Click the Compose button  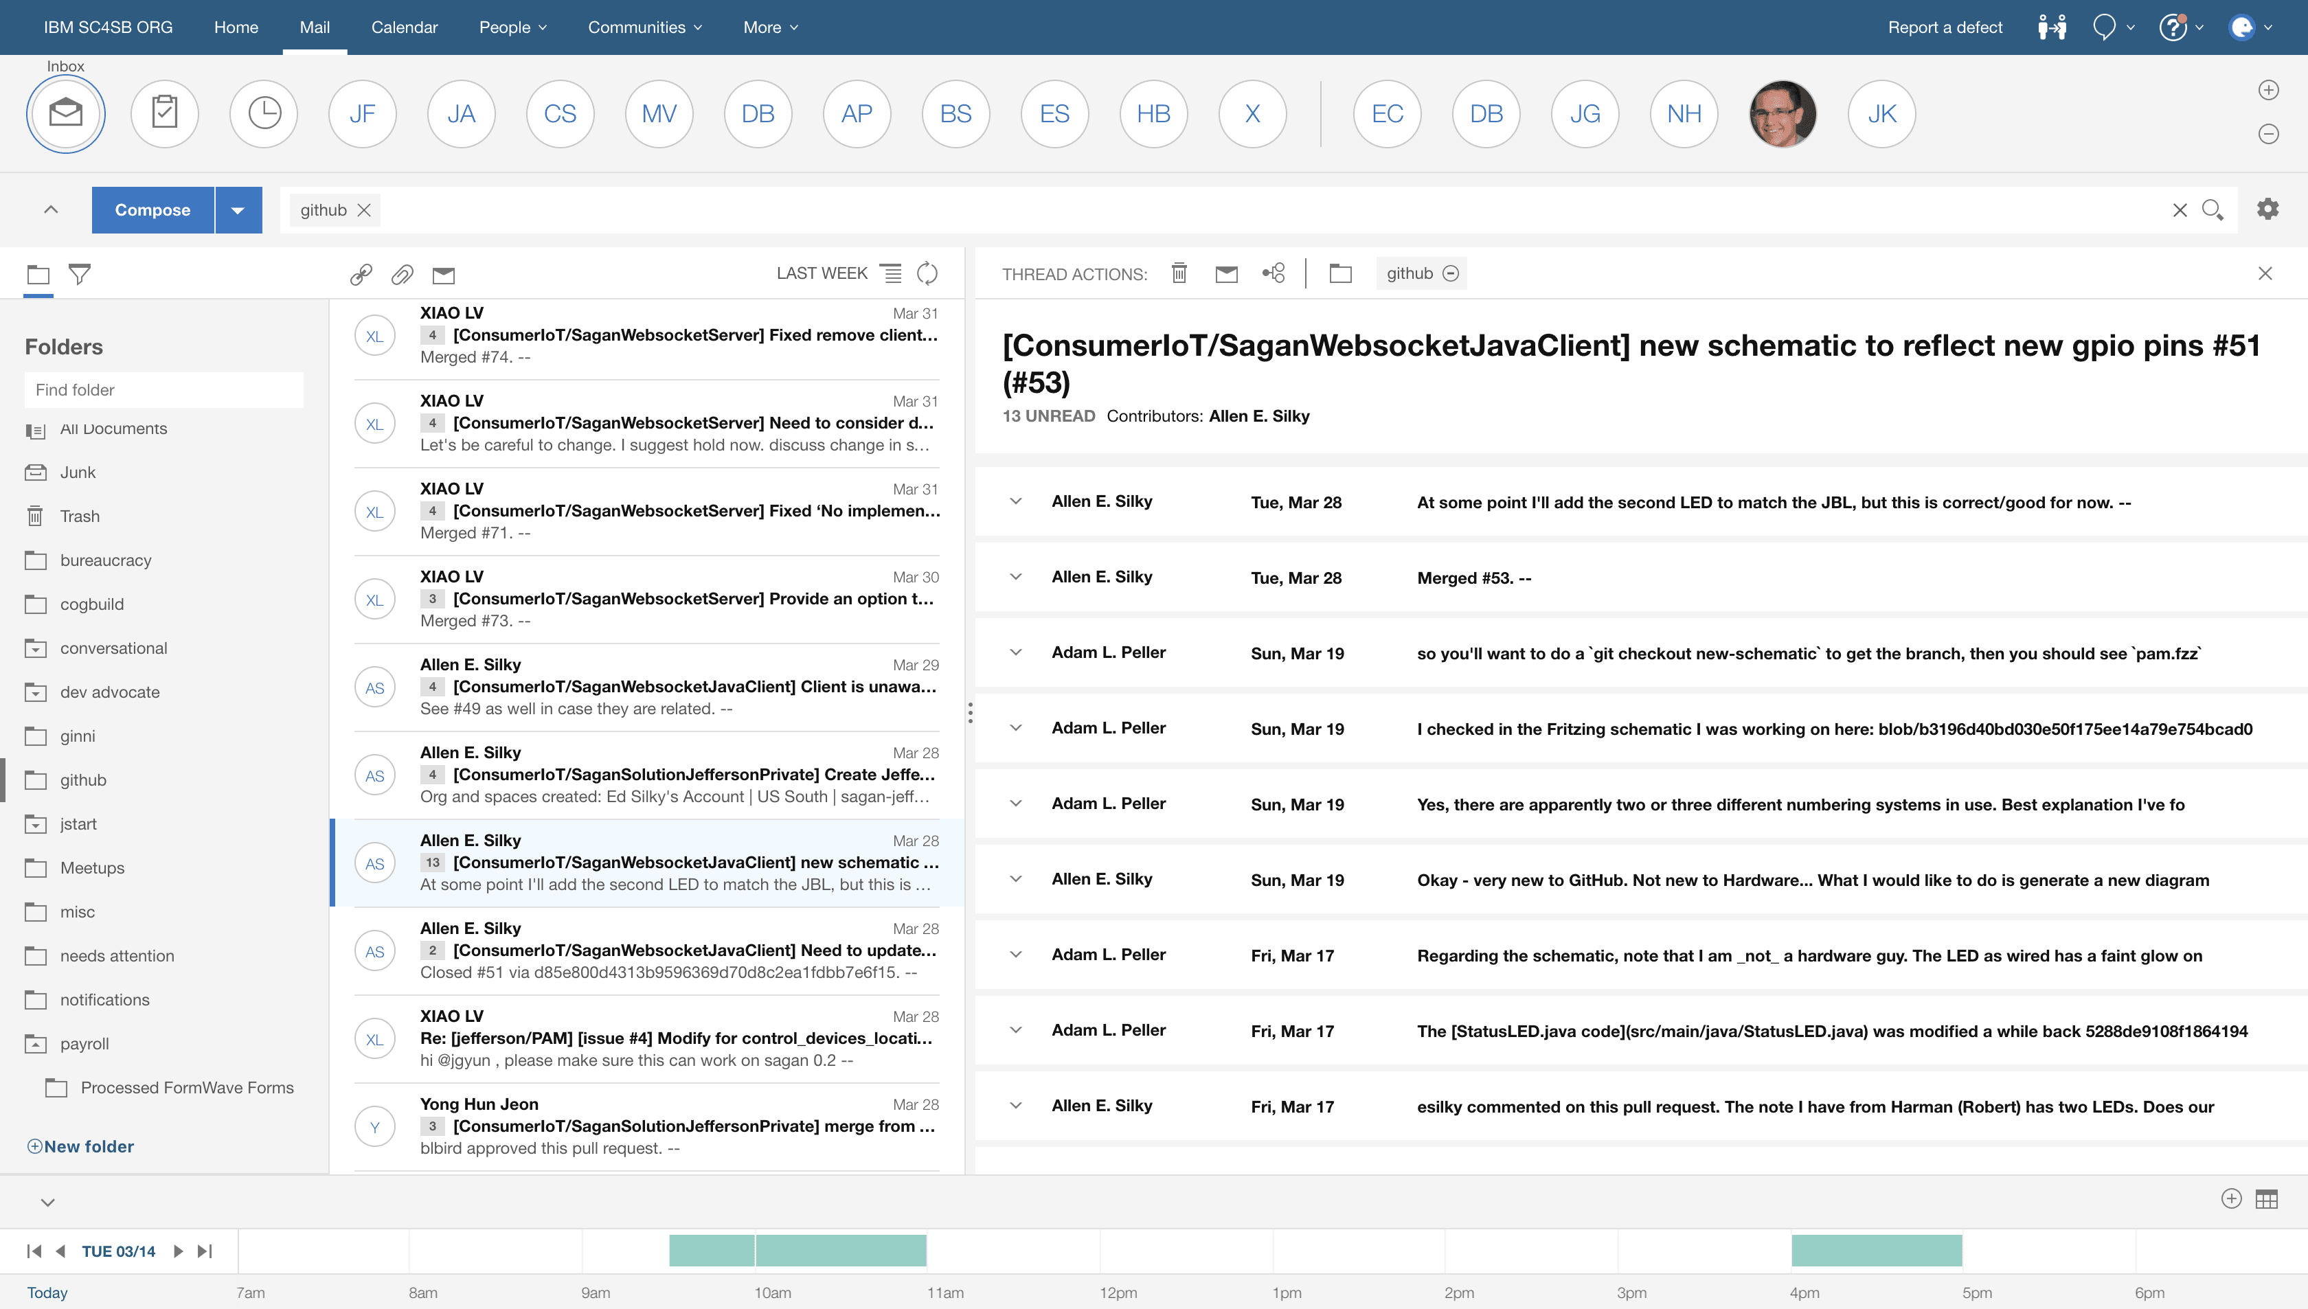point(153,210)
